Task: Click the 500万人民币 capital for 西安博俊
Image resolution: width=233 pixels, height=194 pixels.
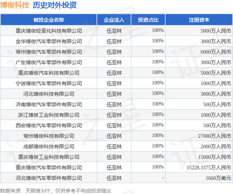Action: point(217,125)
